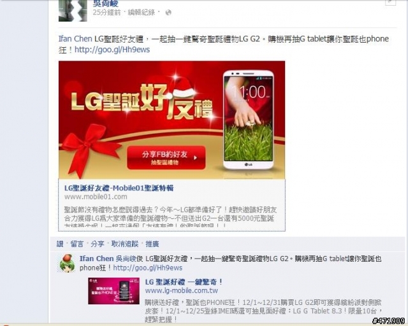Click 分享FB約好友 red banner button

tap(166, 158)
